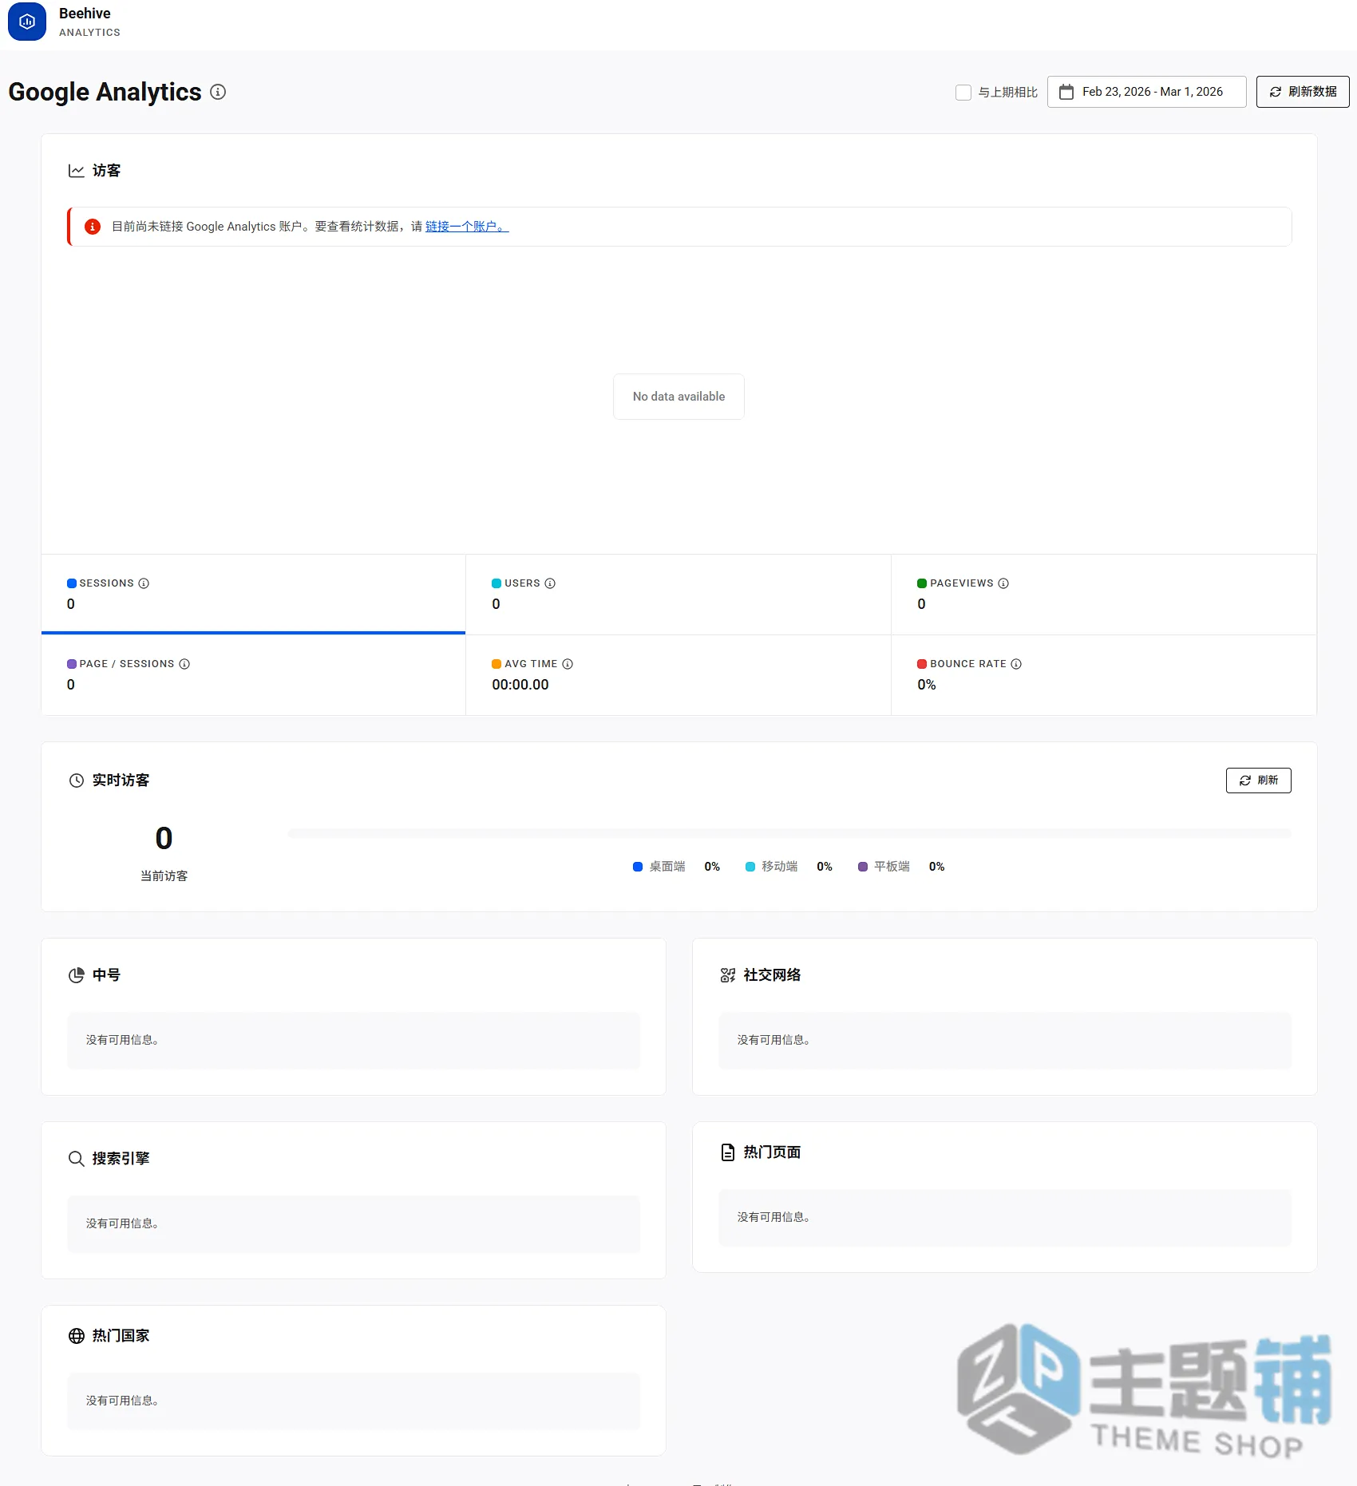Click 没有可用信息 in the 社交网络 panel
1357x1486 pixels.
[773, 1040]
